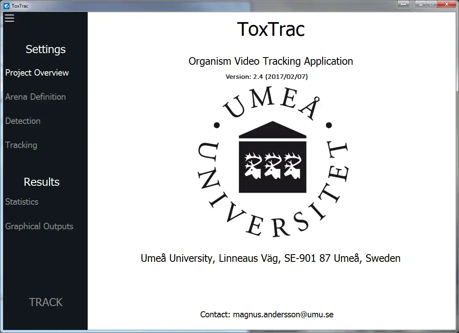The width and height of the screenshot is (459, 333).
Task: Click the Results heading in the sidebar
Action: pos(41,182)
